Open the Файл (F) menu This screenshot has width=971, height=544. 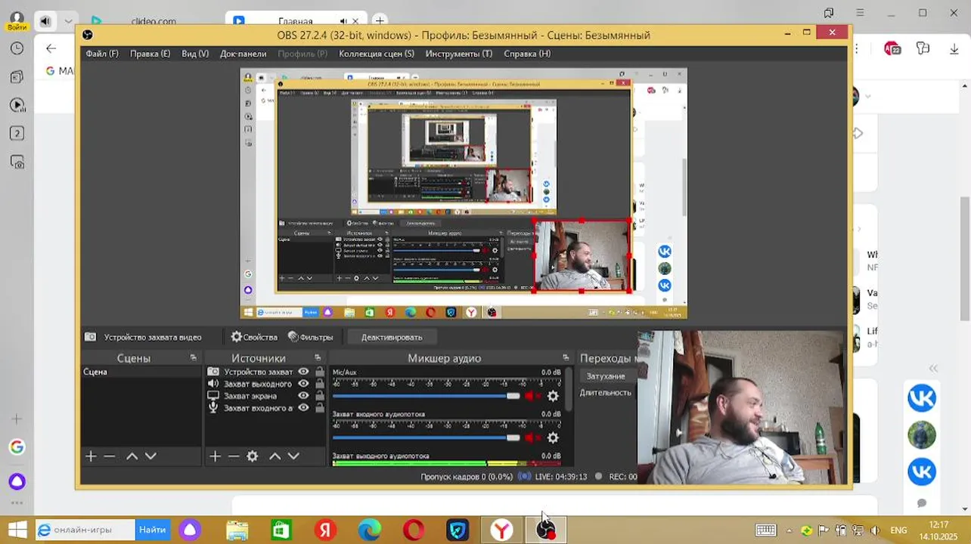[x=102, y=54]
